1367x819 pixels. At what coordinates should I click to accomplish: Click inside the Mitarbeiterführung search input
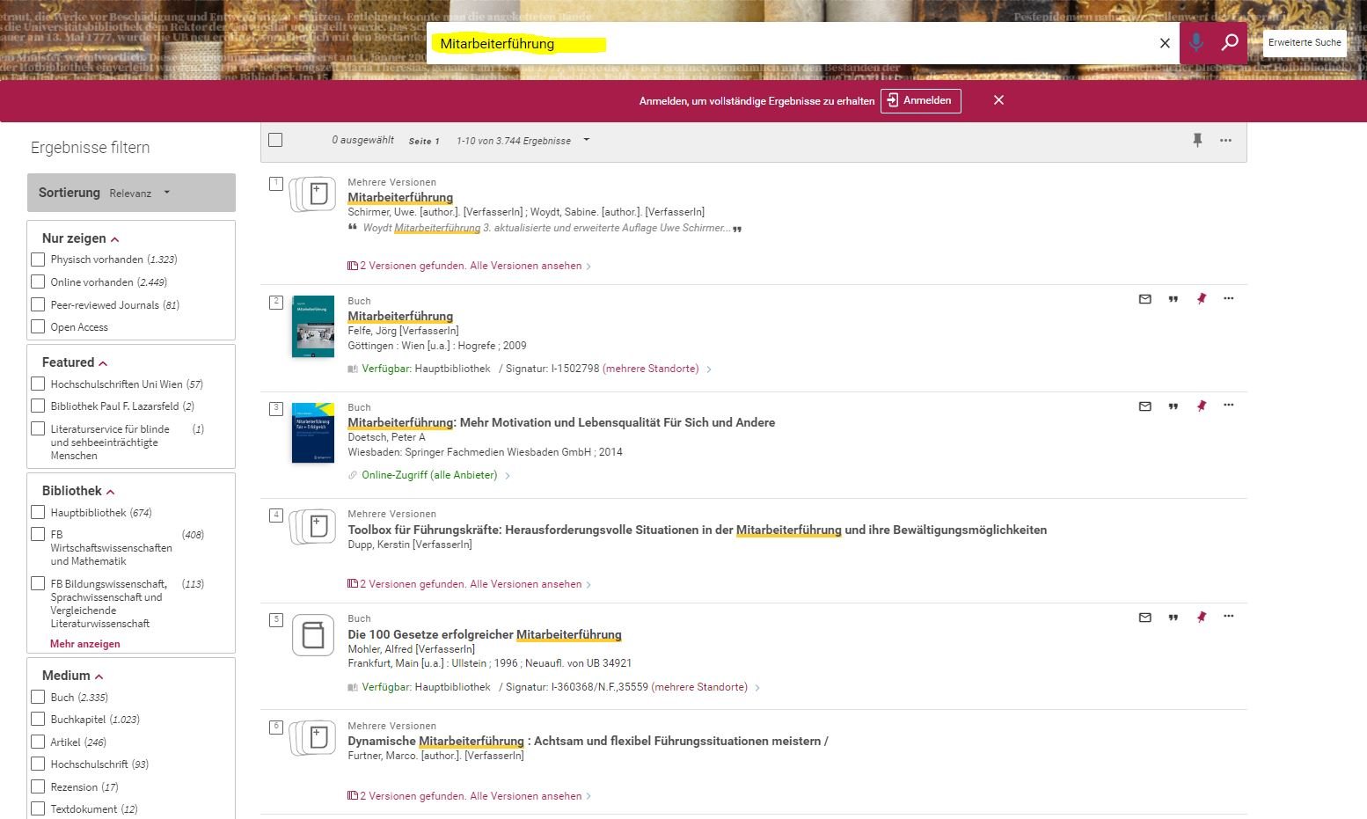pos(792,43)
